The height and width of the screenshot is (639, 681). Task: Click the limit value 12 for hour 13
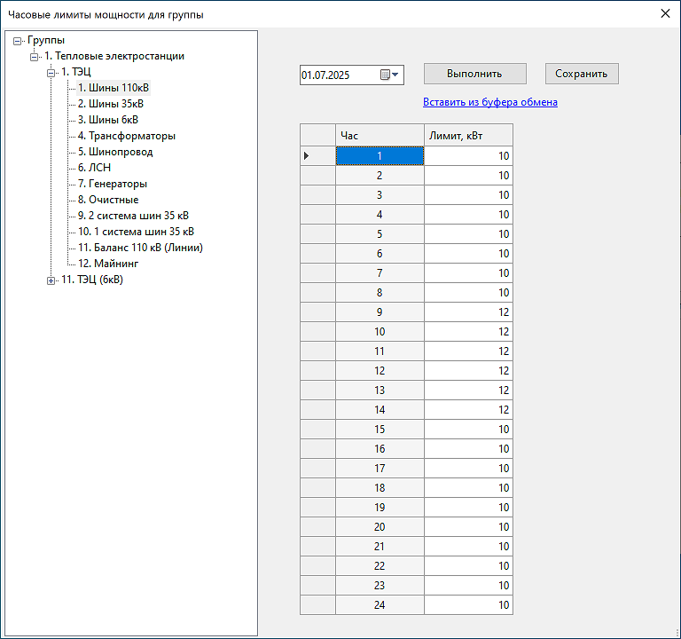coord(468,390)
